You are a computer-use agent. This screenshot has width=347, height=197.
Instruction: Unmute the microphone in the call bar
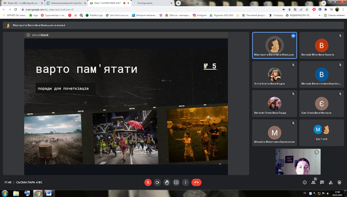pos(148,182)
